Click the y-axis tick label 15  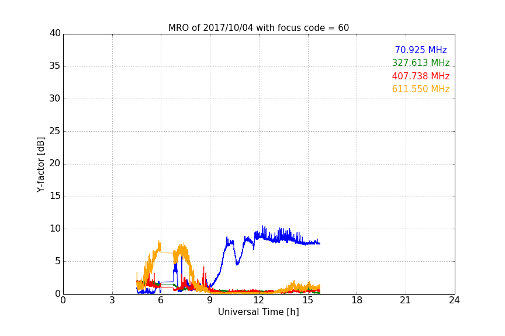55,196
